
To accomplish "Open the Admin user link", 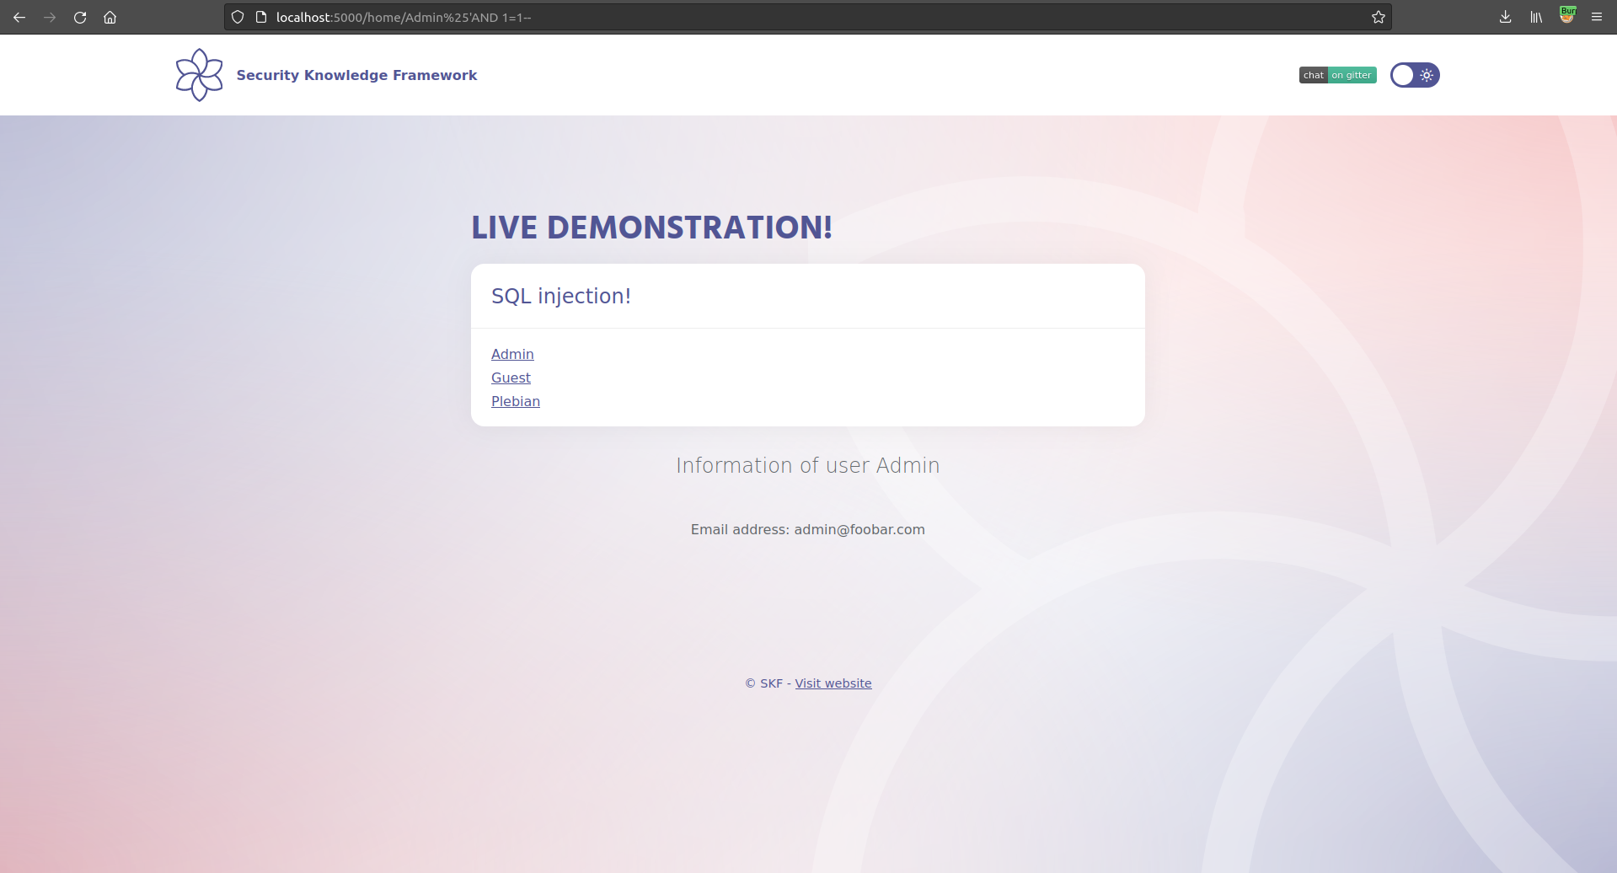I will [512, 354].
